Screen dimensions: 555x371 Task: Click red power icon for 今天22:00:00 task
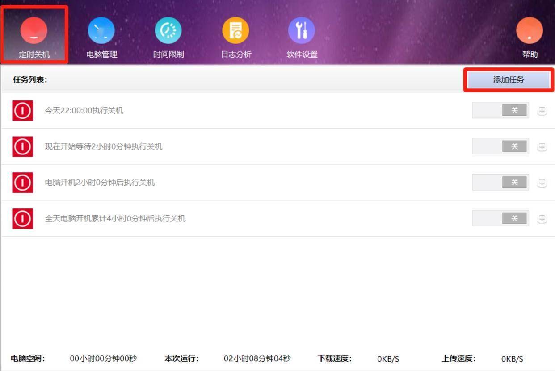click(22, 110)
